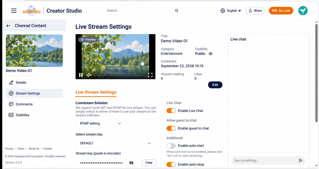
Task: Send the live chat message
Action: tap(301, 160)
